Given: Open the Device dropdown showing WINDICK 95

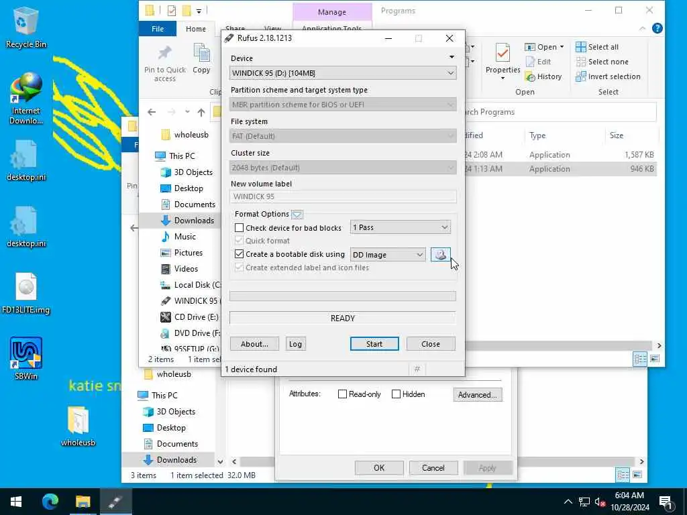Looking at the screenshot, I should (x=343, y=73).
